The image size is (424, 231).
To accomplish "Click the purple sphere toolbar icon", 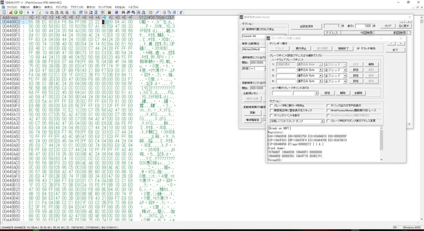I will point(116,12).
